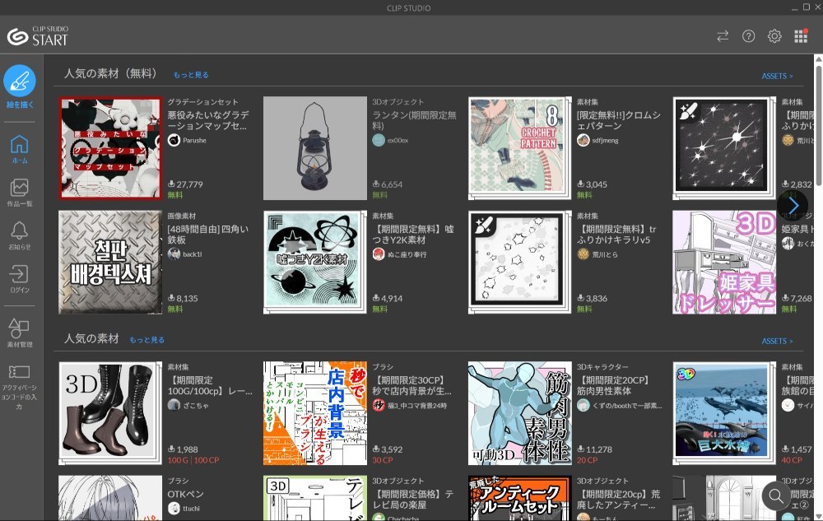Image resolution: width=823 pixels, height=521 pixels.
Task: Open the villain gradient map set thumbnail
Action: click(110, 148)
